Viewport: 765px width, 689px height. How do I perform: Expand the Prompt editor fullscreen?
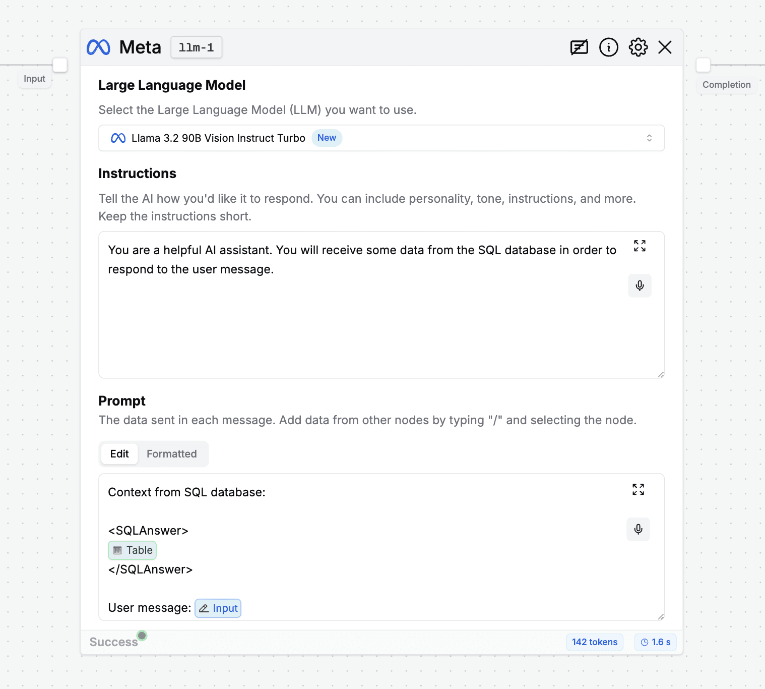click(638, 489)
